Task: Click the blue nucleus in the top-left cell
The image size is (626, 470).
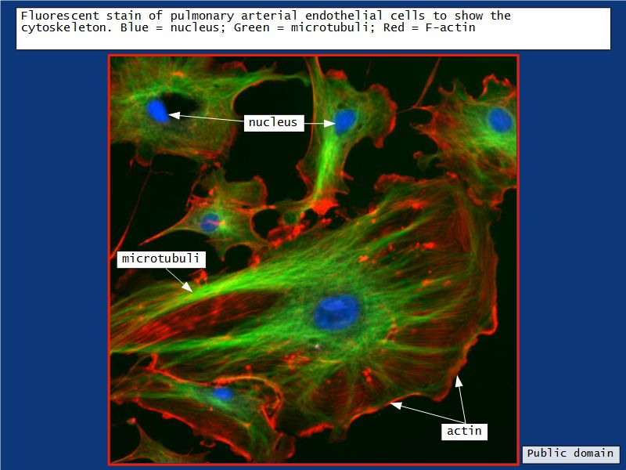Action: tap(158, 110)
